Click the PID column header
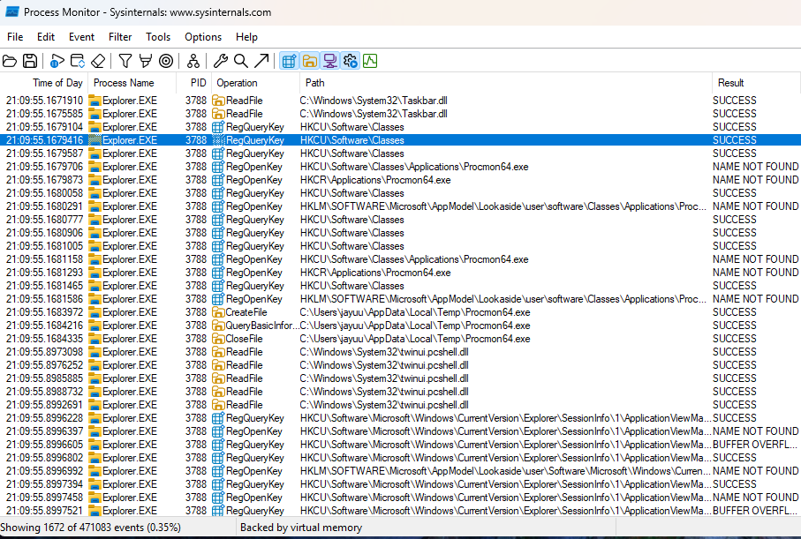Viewport: 801px width, 539px height. [x=193, y=83]
